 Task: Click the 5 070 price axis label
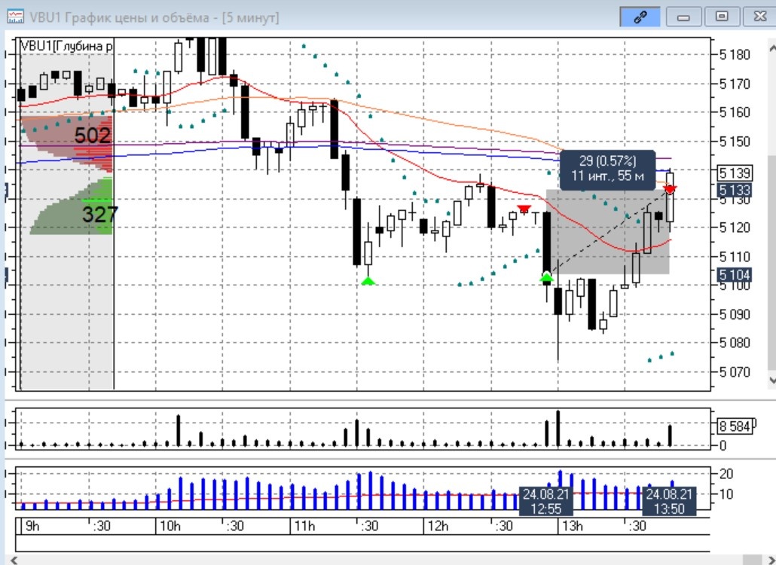pos(735,371)
